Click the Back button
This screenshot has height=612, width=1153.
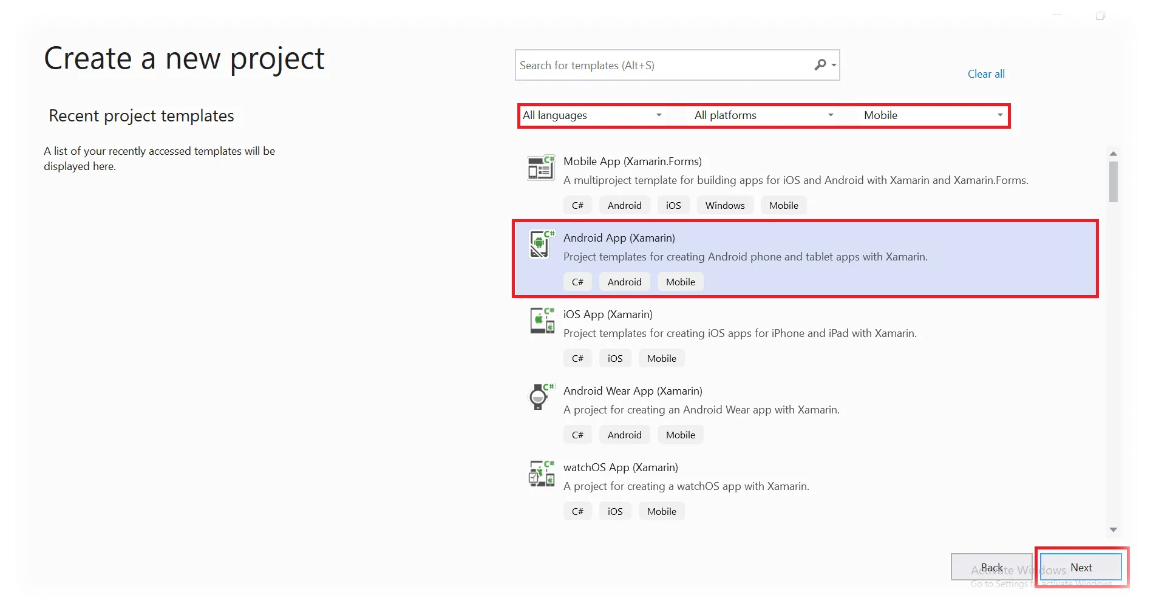coord(991,568)
